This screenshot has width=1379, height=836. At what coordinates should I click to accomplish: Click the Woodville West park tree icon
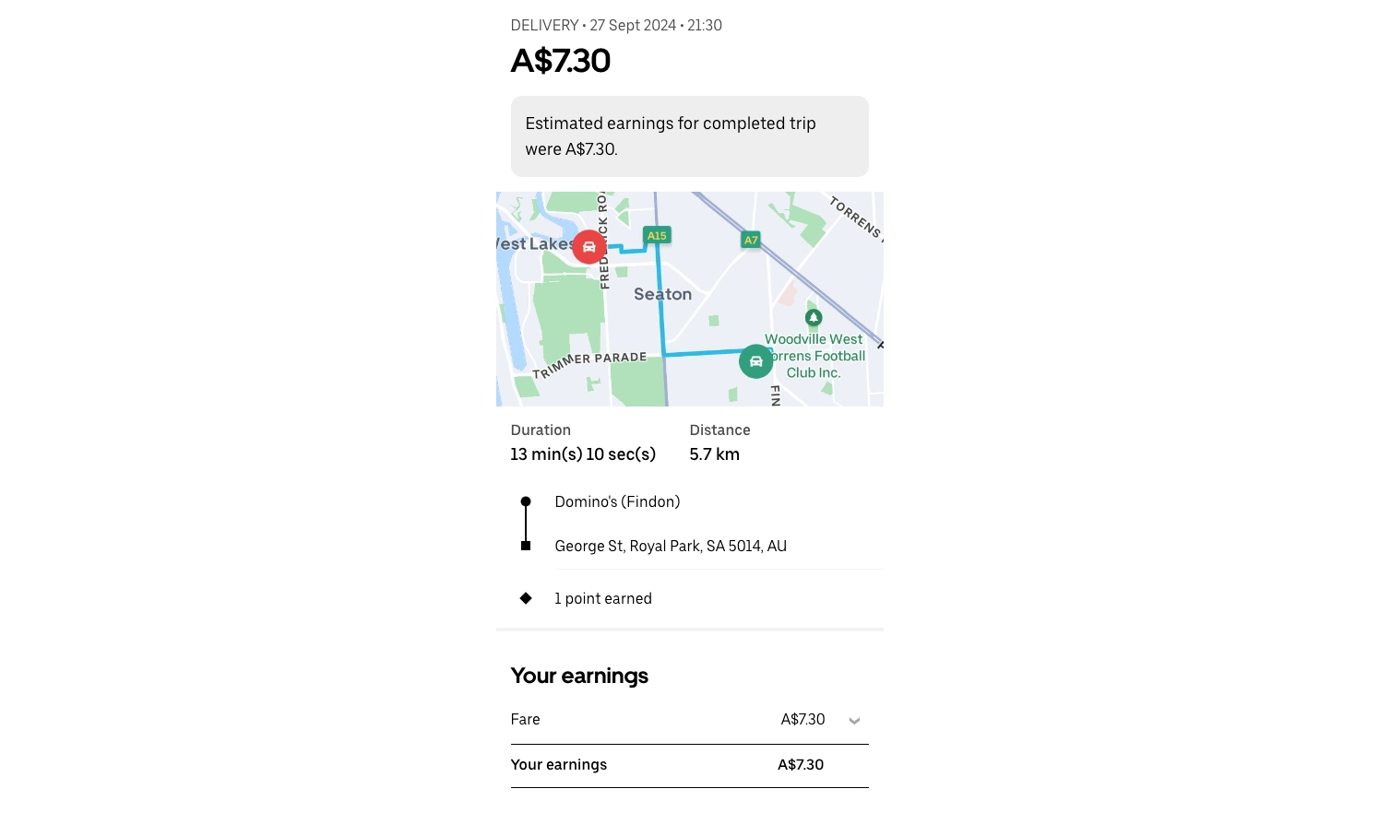point(813,318)
